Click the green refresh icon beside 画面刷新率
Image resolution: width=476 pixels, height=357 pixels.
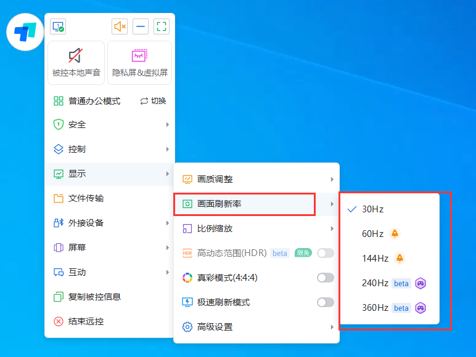pos(187,204)
